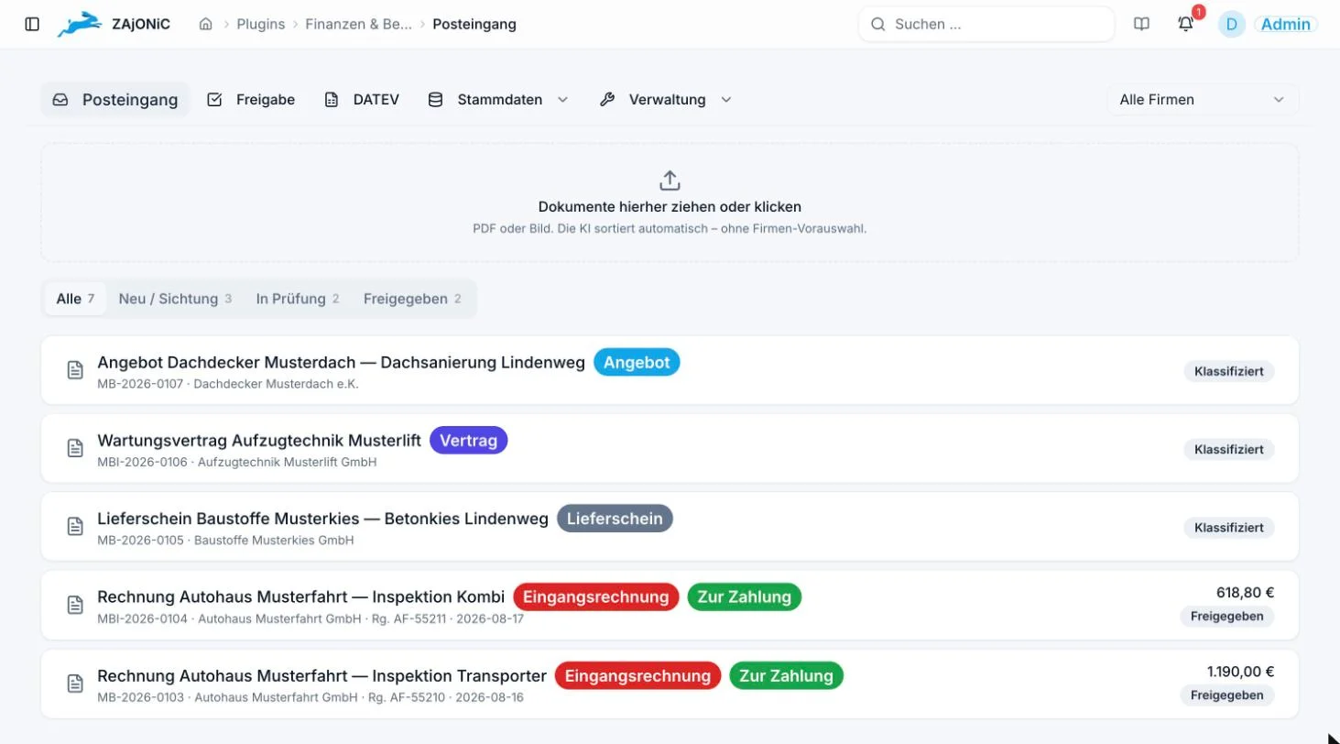The width and height of the screenshot is (1340, 744).
Task: Open the documentation book icon
Action: tap(1141, 25)
